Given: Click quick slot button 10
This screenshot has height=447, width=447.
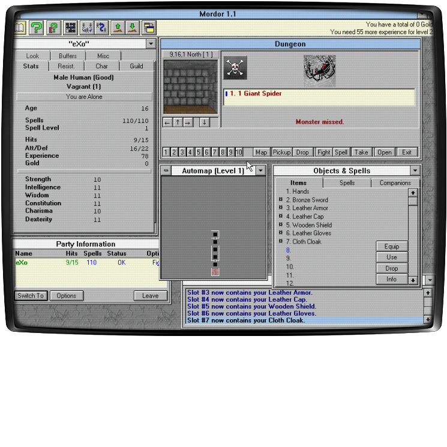Looking at the screenshot, I should (239, 152).
